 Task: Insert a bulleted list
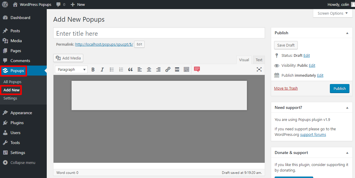112,69
